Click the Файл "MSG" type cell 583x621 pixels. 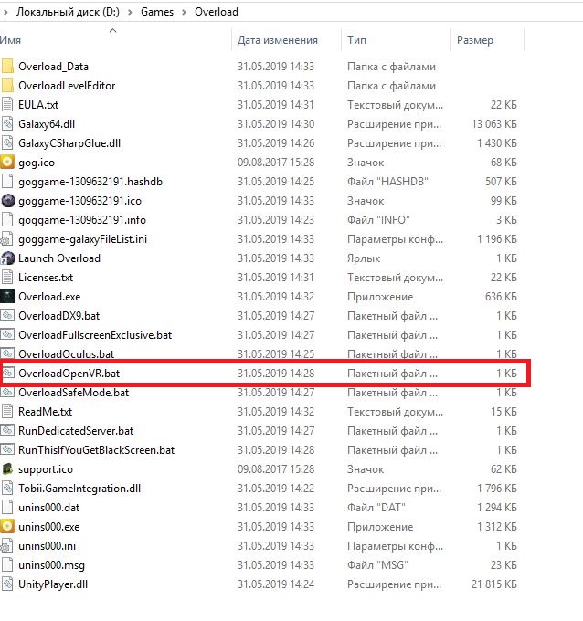377,565
